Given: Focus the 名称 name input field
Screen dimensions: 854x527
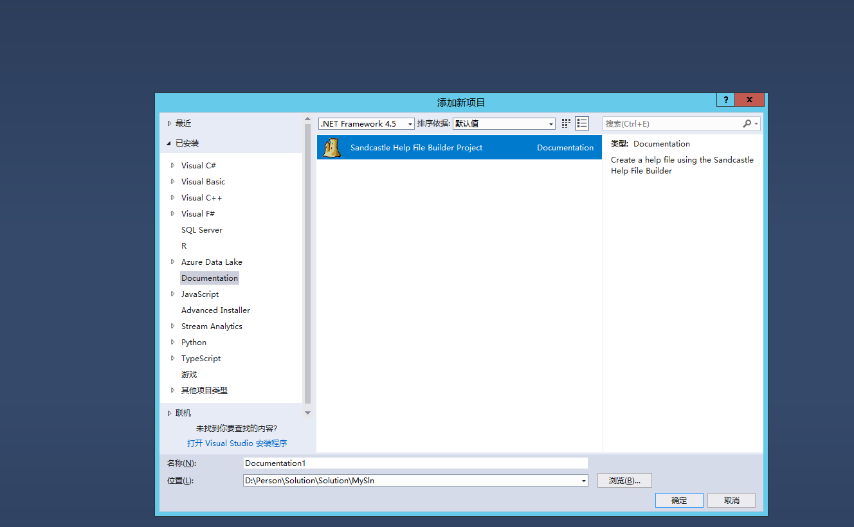Looking at the screenshot, I should (x=415, y=463).
